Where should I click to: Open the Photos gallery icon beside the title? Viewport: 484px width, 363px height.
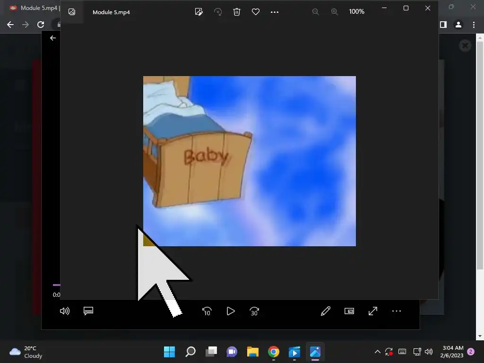72,12
